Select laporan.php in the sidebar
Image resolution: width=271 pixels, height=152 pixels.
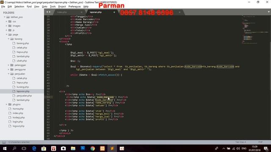click(x=23, y=91)
